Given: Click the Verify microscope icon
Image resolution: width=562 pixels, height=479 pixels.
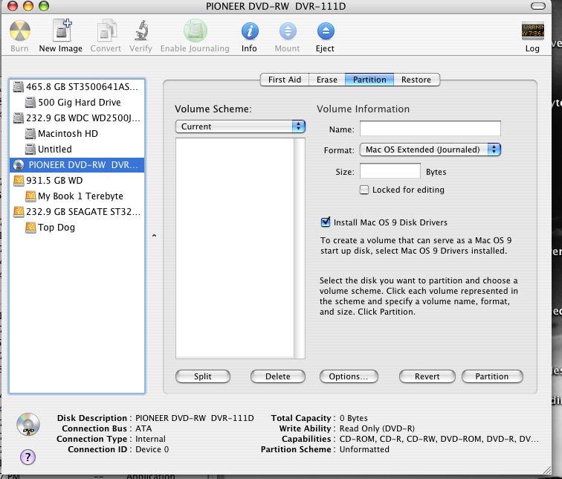Looking at the screenshot, I should (x=141, y=30).
